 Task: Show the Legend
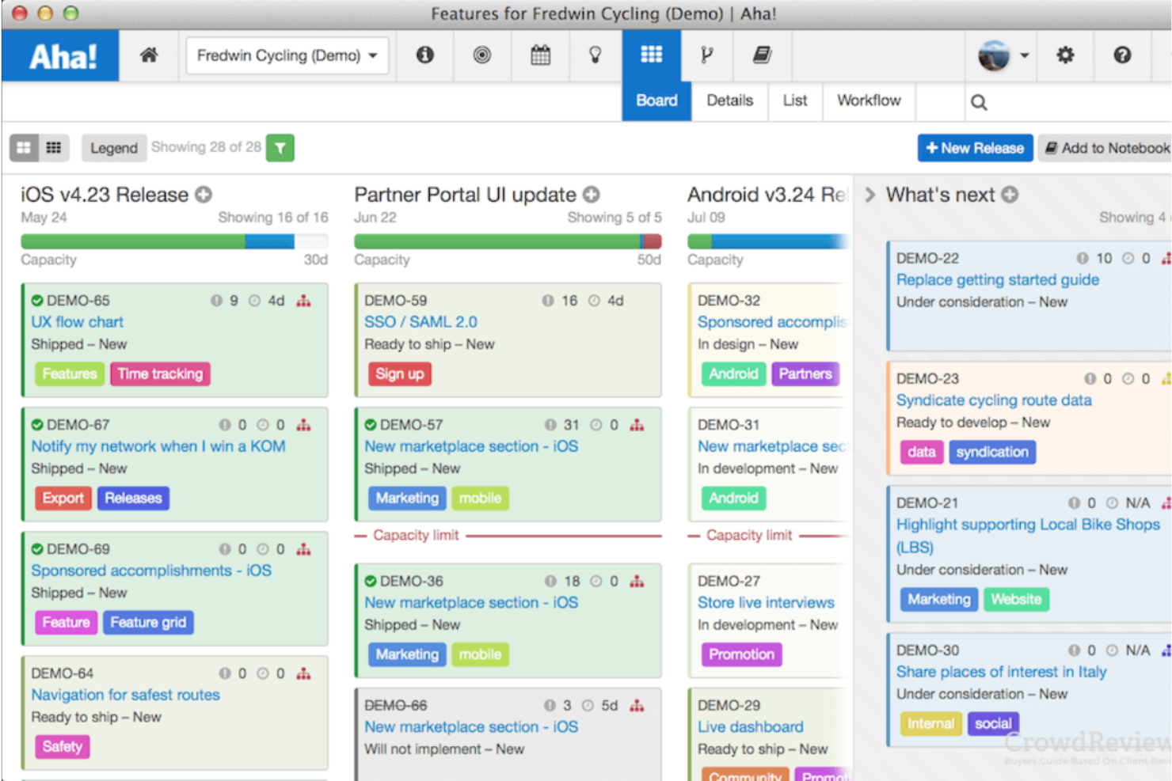(x=113, y=148)
